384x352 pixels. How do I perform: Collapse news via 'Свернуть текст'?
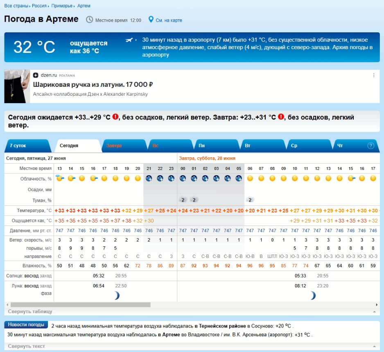tap(26, 346)
